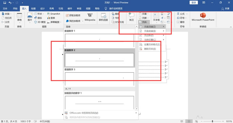Image resolution: width=233 pixels, height=123 pixels.
Task: Insert 联机视频 online video
Action: click(x=104, y=17)
